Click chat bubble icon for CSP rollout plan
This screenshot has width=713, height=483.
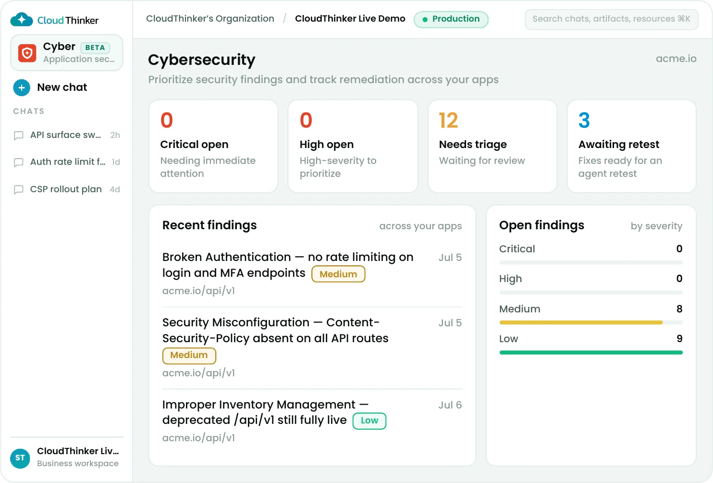click(x=19, y=189)
